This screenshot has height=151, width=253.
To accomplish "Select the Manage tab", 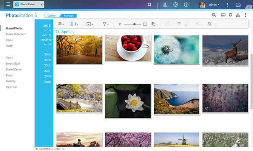I will click(x=68, y=15).
